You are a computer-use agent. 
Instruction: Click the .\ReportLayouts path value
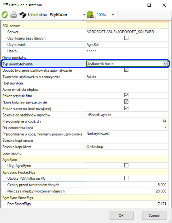pyautogui.click(x=127, y=115)
